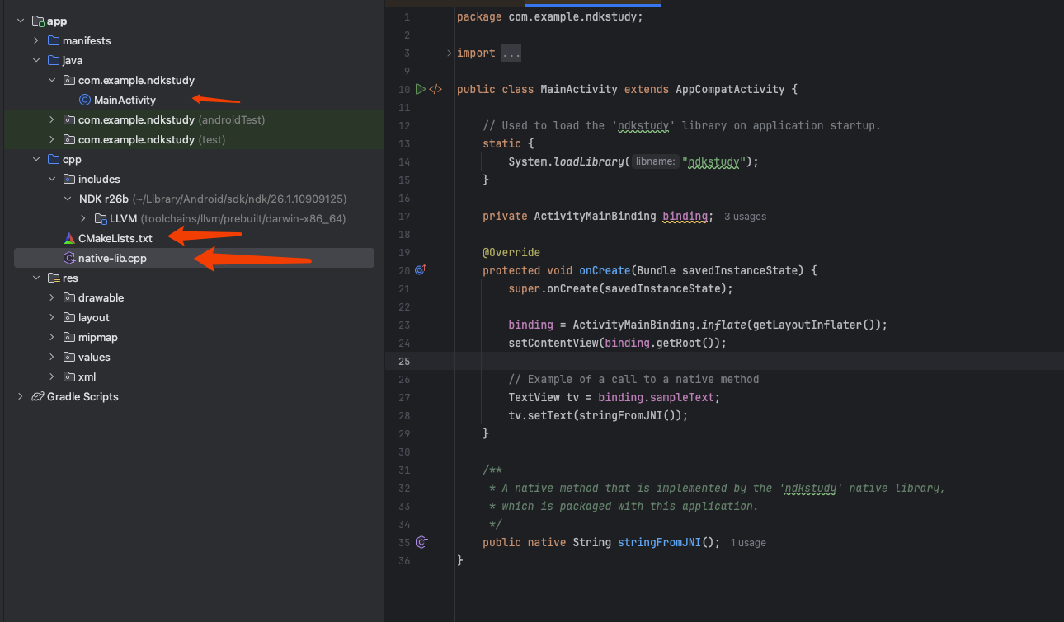Expand the LLVM toolchain node
Screen dimensions: 1064x622
[x=83, y=218]
